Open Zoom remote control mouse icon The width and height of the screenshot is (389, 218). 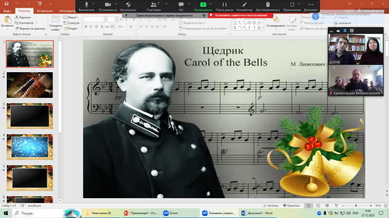268,6
